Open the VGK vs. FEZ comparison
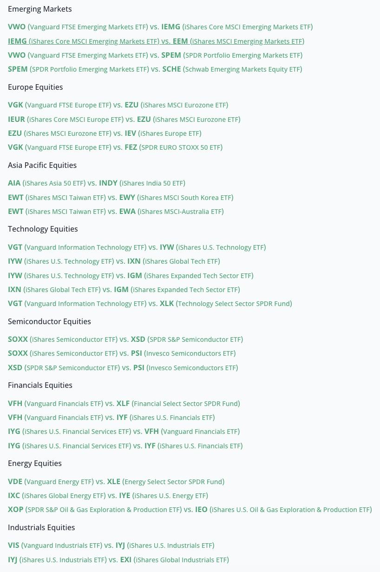 [115, 147]
